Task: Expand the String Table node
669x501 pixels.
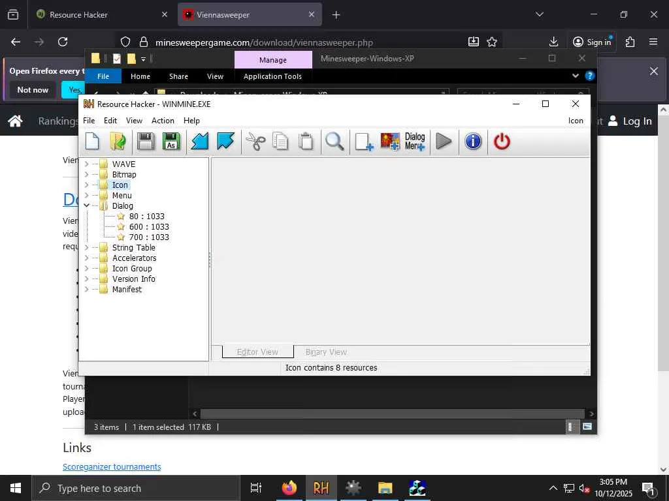Action: coord(87,247)
